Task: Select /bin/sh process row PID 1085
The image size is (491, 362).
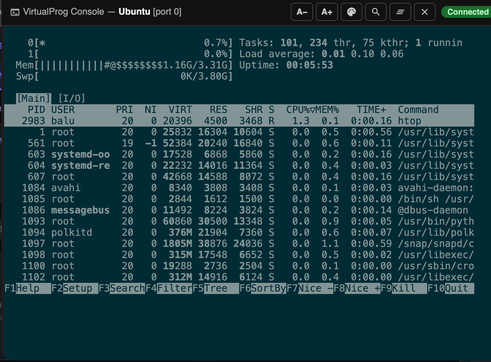Action: (x=239, y=199)
